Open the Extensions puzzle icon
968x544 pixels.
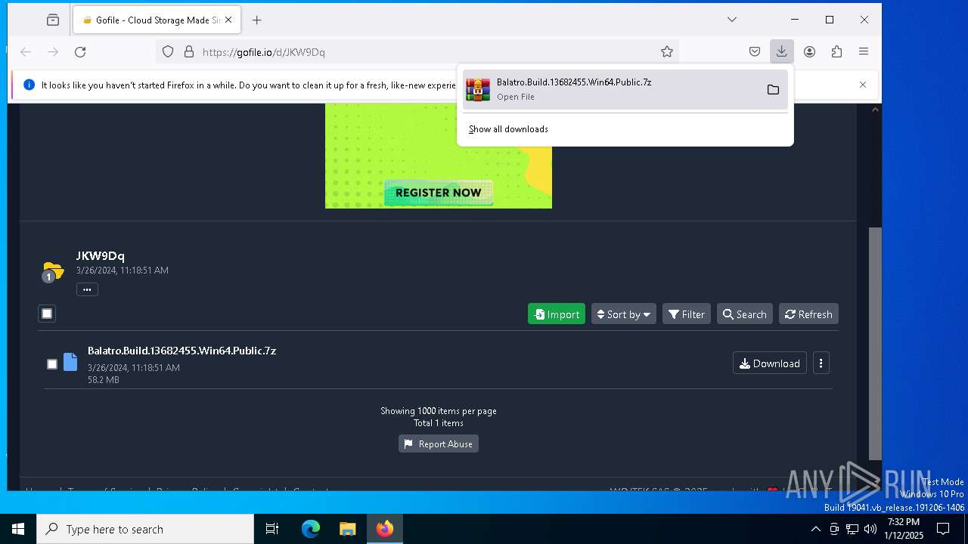pyautogui.click(x=836, y=52)
